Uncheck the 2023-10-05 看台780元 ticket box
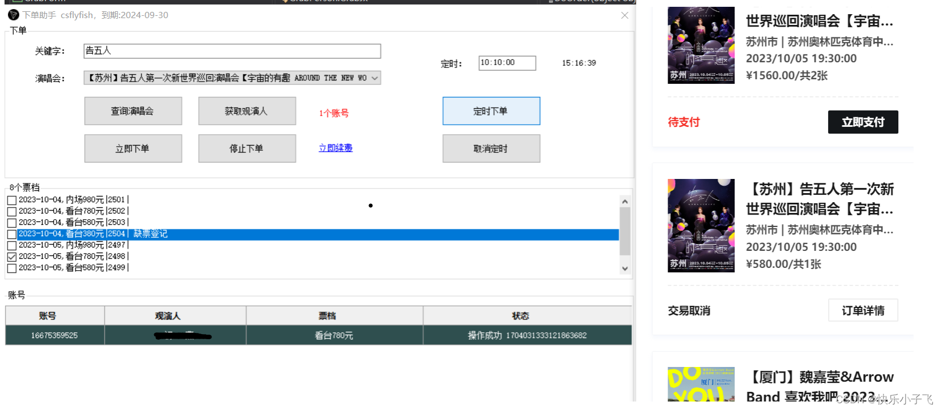This screenshot has width=942, height=410. coord(11,257)
